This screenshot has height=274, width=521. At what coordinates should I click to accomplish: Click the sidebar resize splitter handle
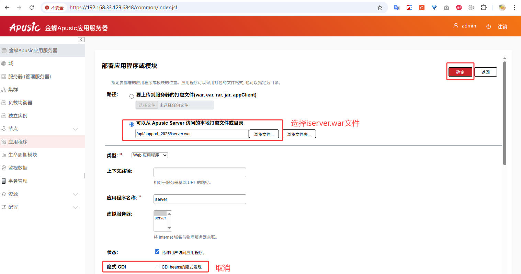pyautogui.click(x=84, y=175)
